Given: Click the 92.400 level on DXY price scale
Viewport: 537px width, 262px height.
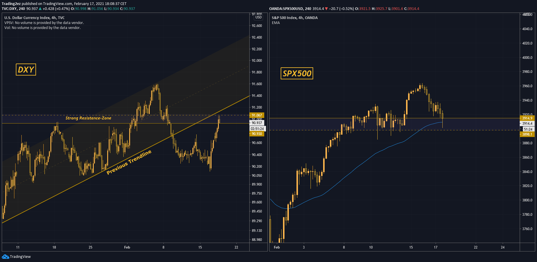Looking at the screenshot, I should click(257, 37).
